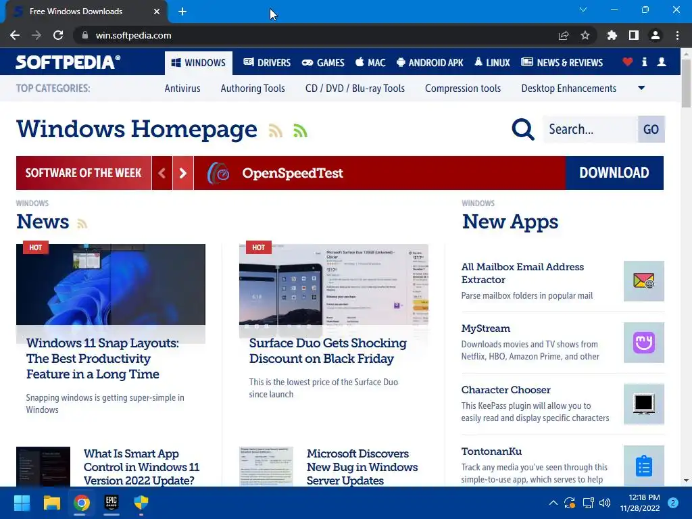Viewport: 692px width, 519px height.
Task: Open the Linux section
Action: tap(492, 63)
